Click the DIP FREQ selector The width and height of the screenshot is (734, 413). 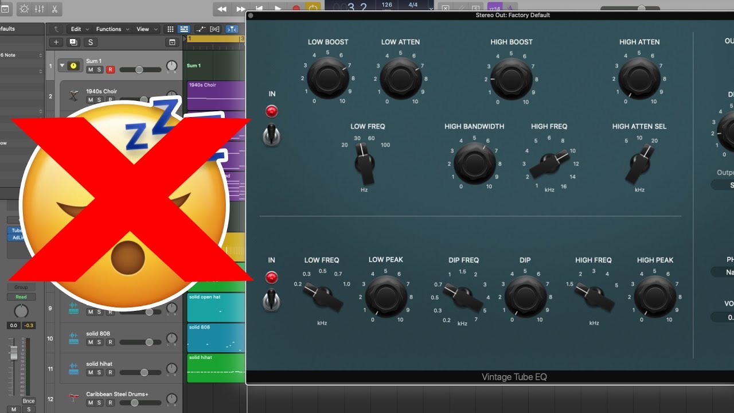click(x=463, y=298)
